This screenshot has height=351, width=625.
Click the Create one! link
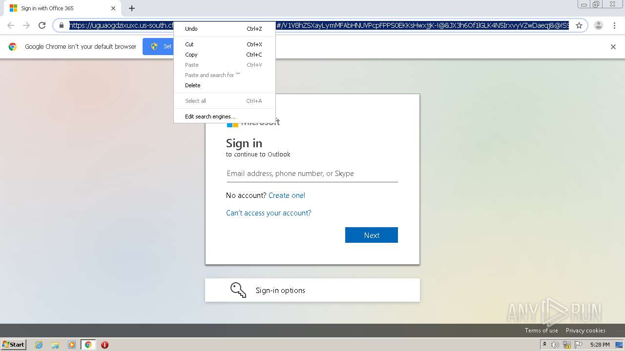(x=287, y=195)
